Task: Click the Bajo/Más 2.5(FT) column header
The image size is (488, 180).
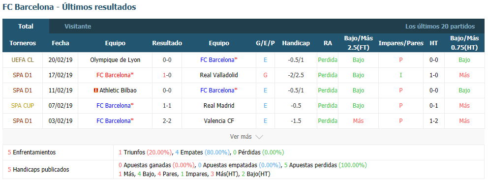Action: pos(358,43)
